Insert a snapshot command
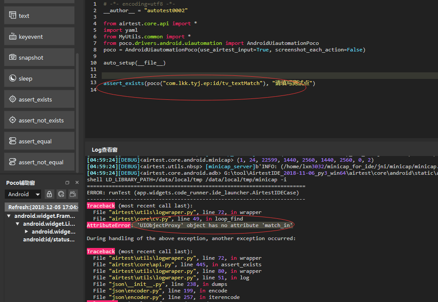Viewport: 438px width, 302px height. click(39, 57)
